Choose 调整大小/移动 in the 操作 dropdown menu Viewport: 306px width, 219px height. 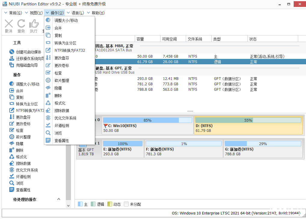pyautogui.click(x=69, y=20)
